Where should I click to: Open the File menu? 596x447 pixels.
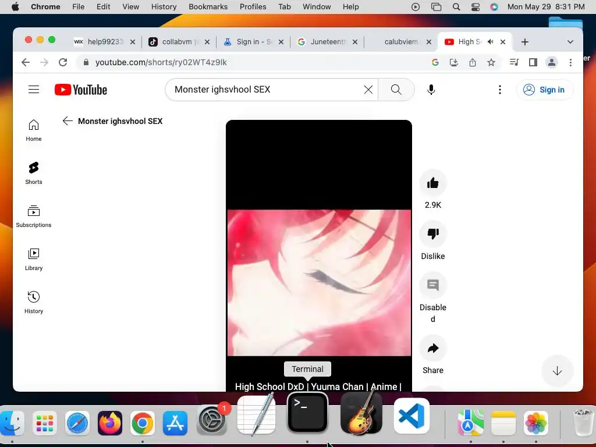(x=79, y=7)
